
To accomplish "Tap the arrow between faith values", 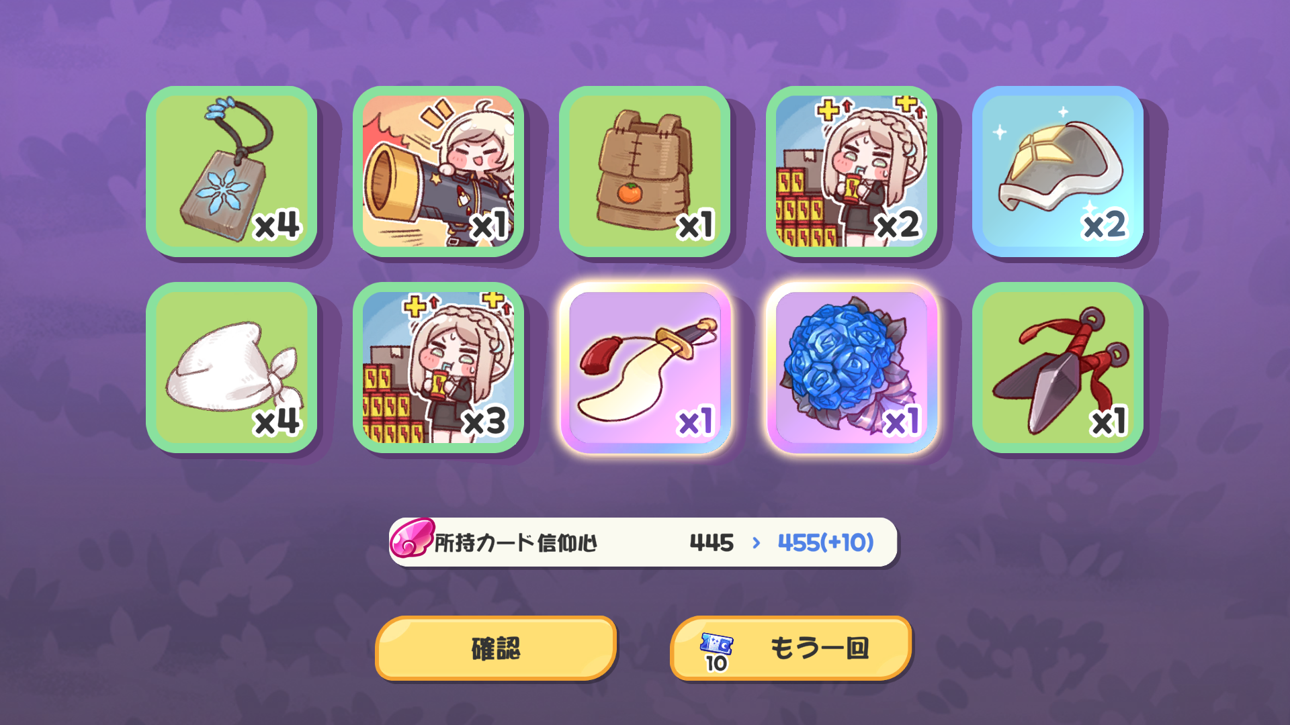I will 757,542.
